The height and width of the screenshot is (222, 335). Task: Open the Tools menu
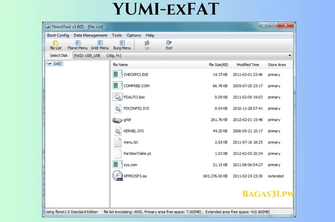point(117,35)
